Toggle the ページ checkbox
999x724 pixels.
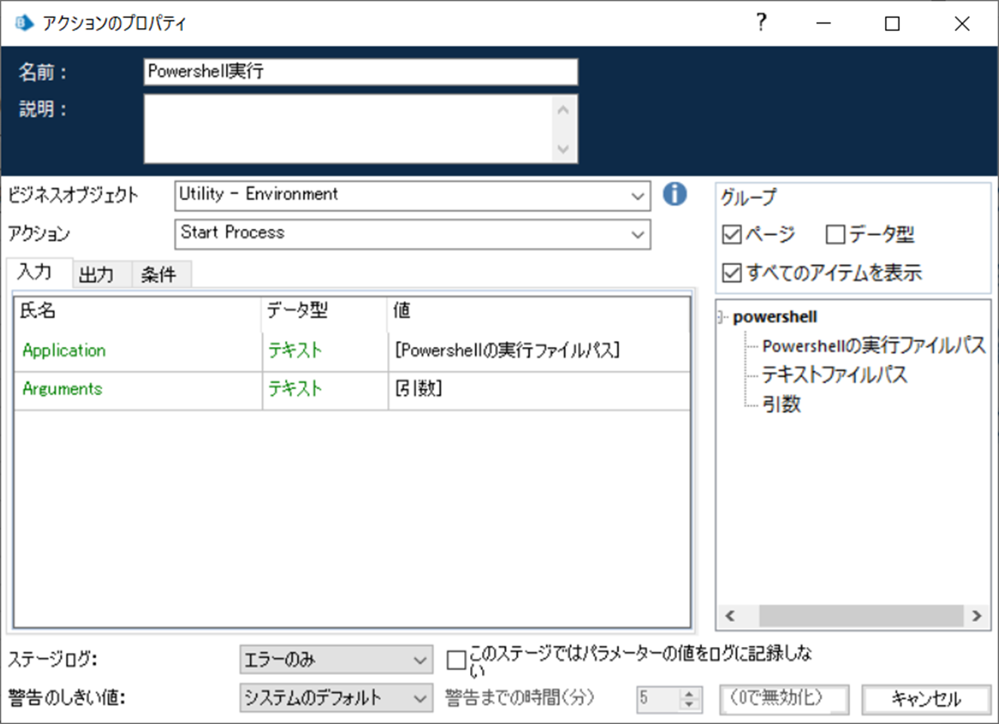click(x=731, y=234)
